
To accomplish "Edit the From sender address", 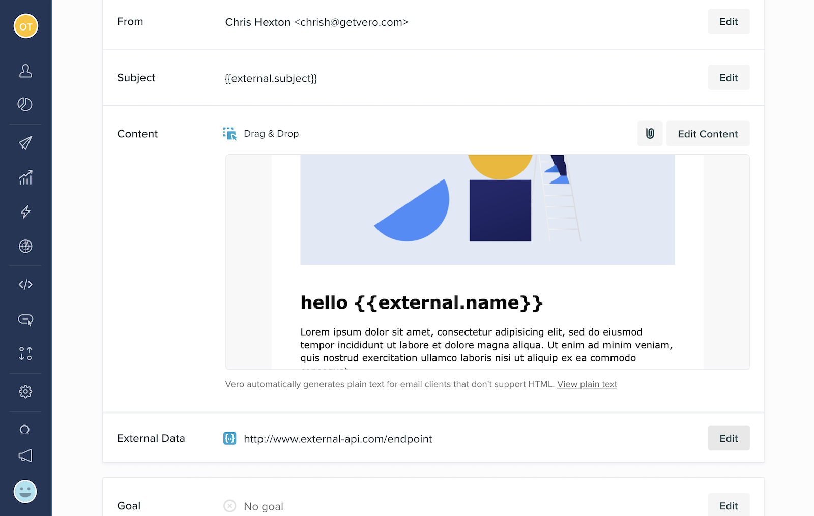I will coord(728,21).
